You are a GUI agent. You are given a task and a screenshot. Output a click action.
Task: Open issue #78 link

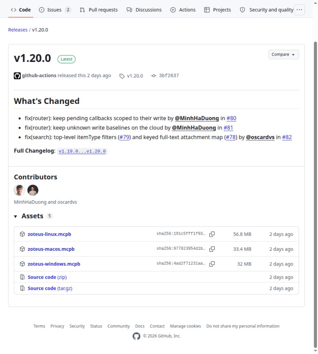231,137
